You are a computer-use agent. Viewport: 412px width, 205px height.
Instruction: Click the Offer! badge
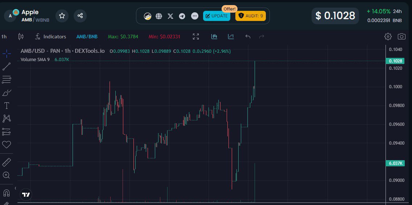click(x=230, y=9)
